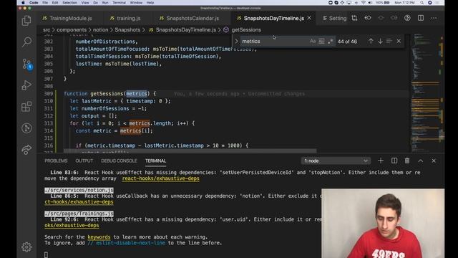Close the terminal panel
This screenshot has height=258, width=458.
click(x=434, y=161)
